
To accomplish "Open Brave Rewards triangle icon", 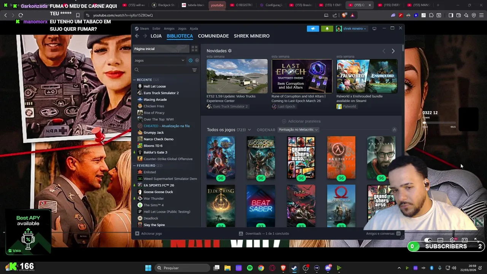I will [x=352, y=15].
